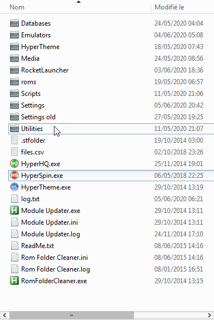Click the roms folder icon

(x=14, y=82)
